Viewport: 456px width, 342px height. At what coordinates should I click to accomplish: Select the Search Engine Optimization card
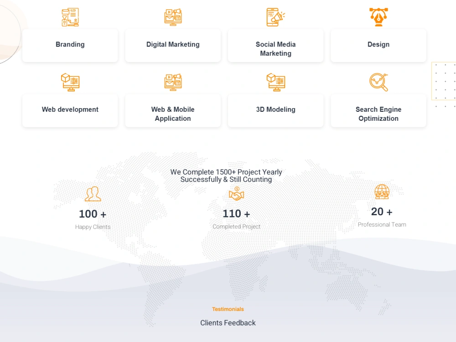[378, 110]
